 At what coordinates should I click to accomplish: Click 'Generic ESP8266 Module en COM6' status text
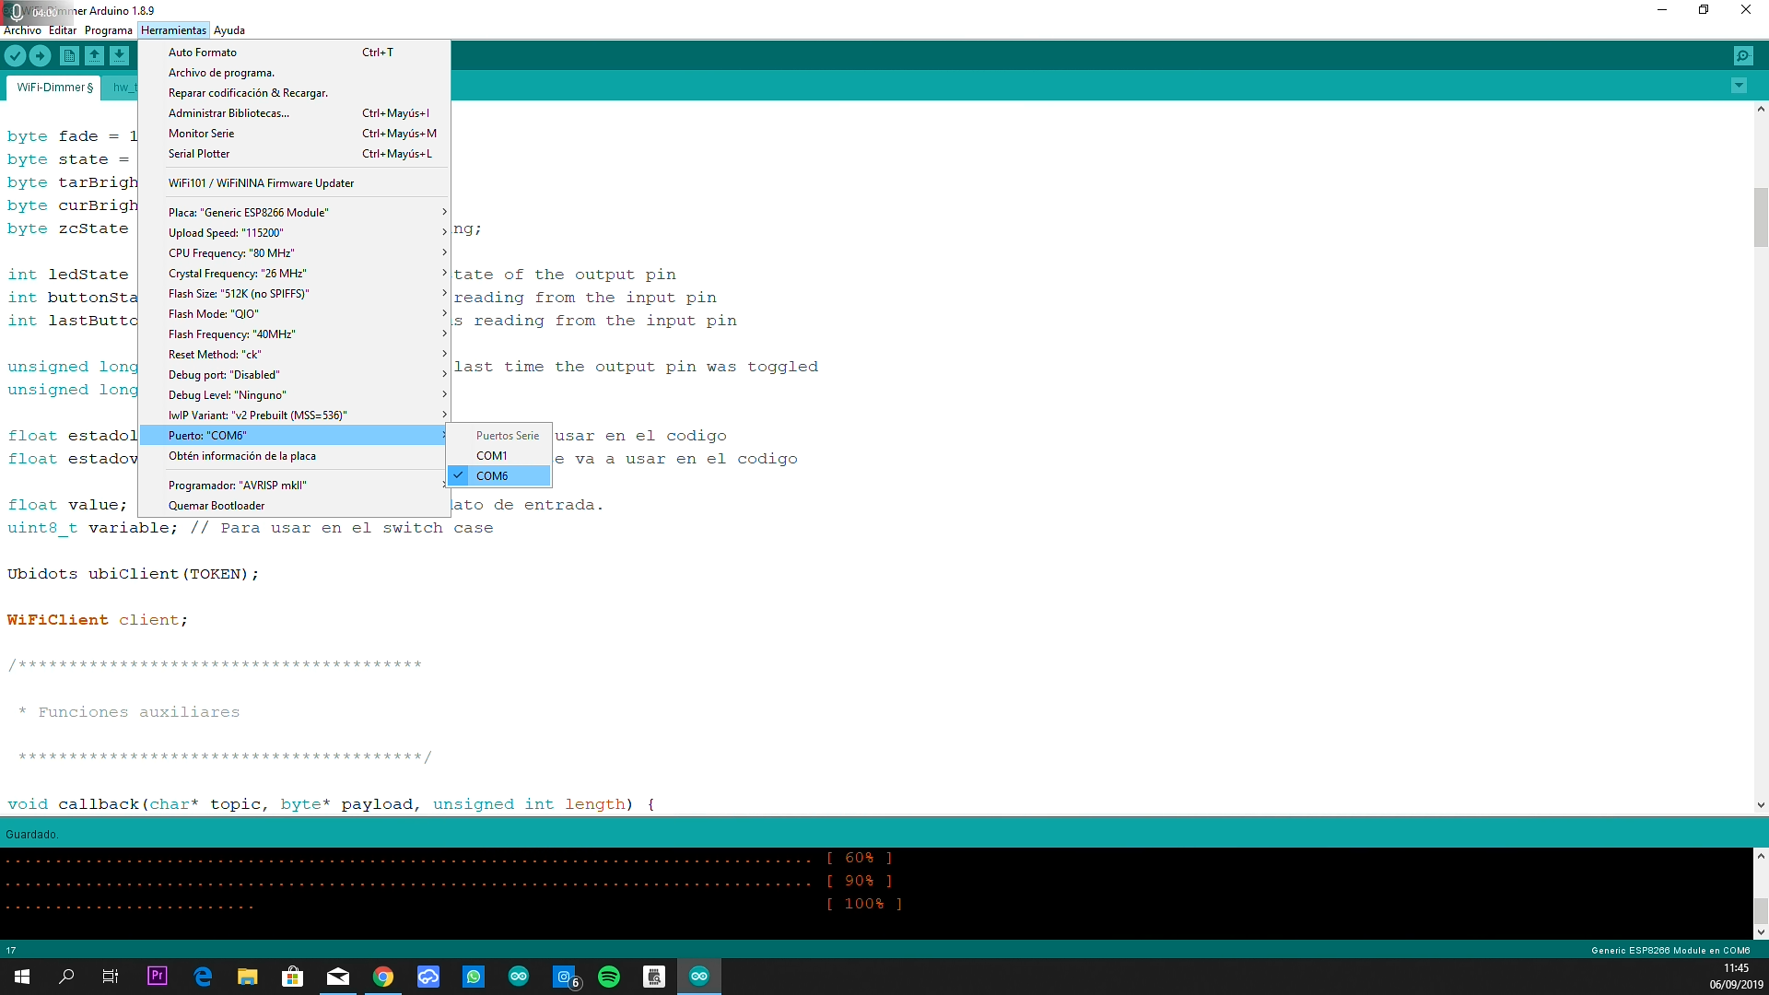[x=1670, y=950]
